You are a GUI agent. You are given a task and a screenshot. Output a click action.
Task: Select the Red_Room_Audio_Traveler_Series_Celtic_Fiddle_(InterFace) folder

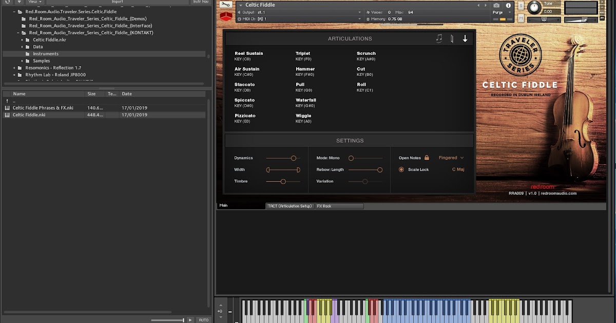pos(90,26)
